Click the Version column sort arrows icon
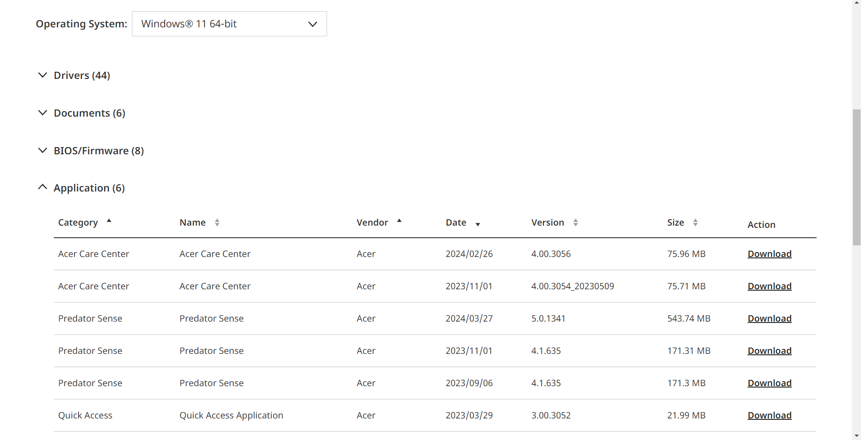861x440 pixels. (576, 222)
